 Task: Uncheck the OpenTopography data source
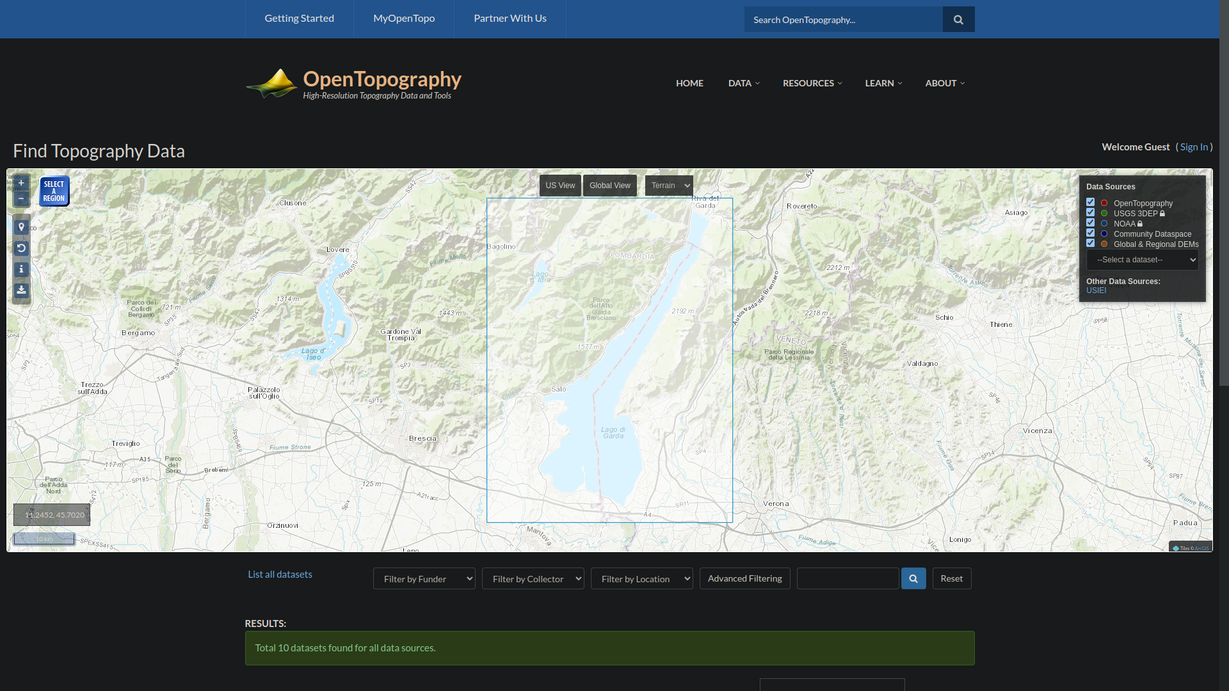pyautogui.click(x=1090, y=202)
